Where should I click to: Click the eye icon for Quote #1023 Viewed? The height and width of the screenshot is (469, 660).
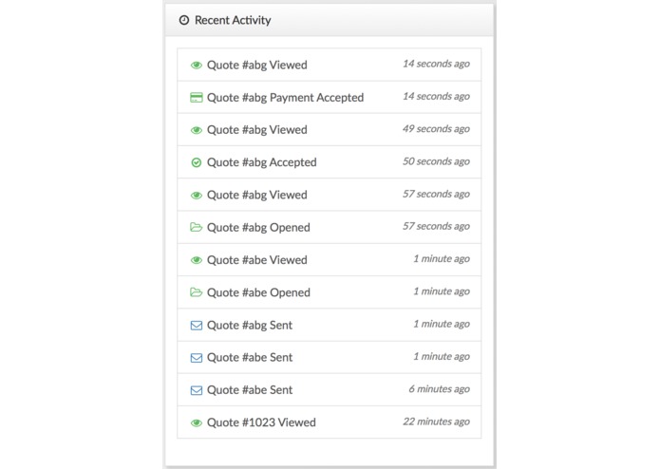coord(197,422)
